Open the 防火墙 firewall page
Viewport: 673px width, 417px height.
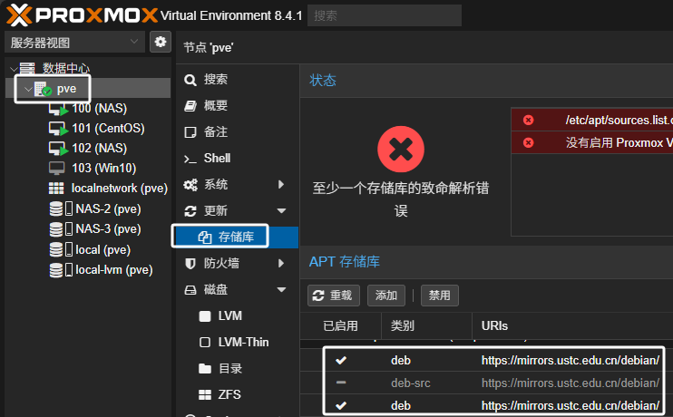[221, 263]
